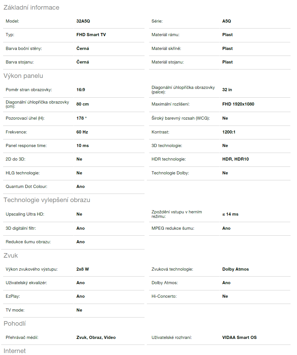This screenshot has height=355, width=297.
Task: Select the VIDAA Smart OS value
Action: point(239,338)
